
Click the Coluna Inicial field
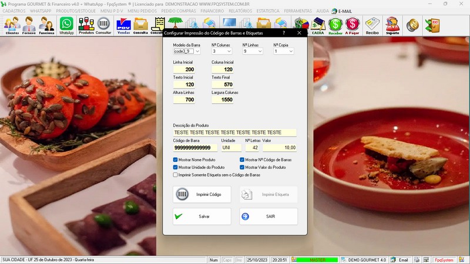coord(223,69)
